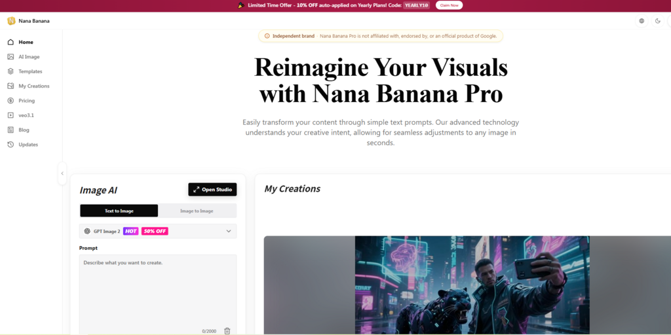The image size is (671, 335).
Task: Click the Open Studio button
Action: pyautogui.click(x=212, y=189)
